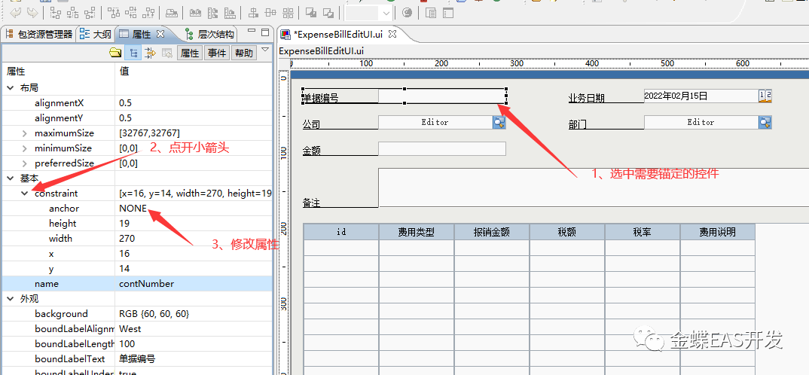Click the align-left edges toolbar icon

pyautogui.click(x=55, y=13)
